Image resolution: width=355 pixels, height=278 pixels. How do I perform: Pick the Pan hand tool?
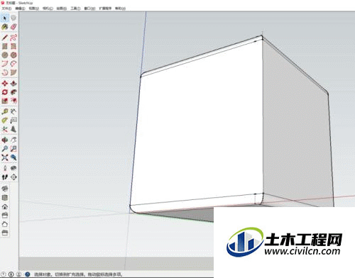point(13,140)
